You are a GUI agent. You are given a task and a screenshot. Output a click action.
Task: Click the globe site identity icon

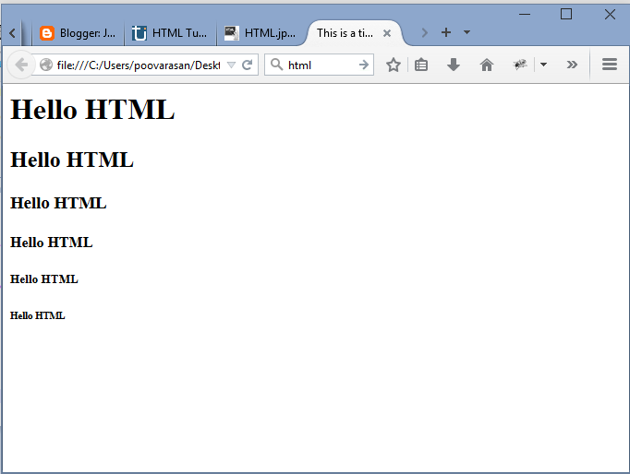pyautogui.click(x=46, y=65)
